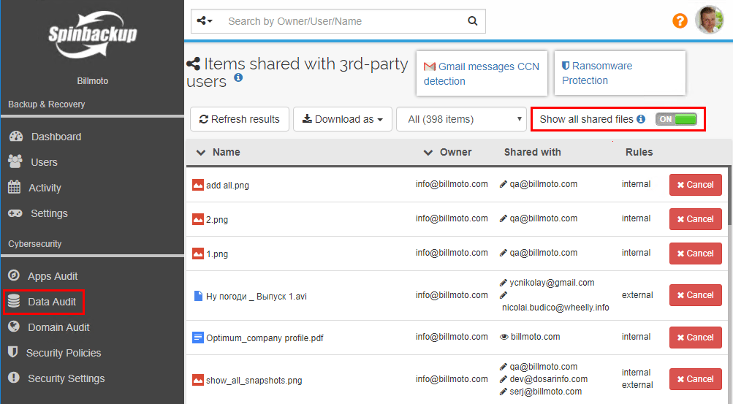Click the info icon beside page title
This screenshot has width=733, height=404.
pyautogui.click(x=238, y=77)
